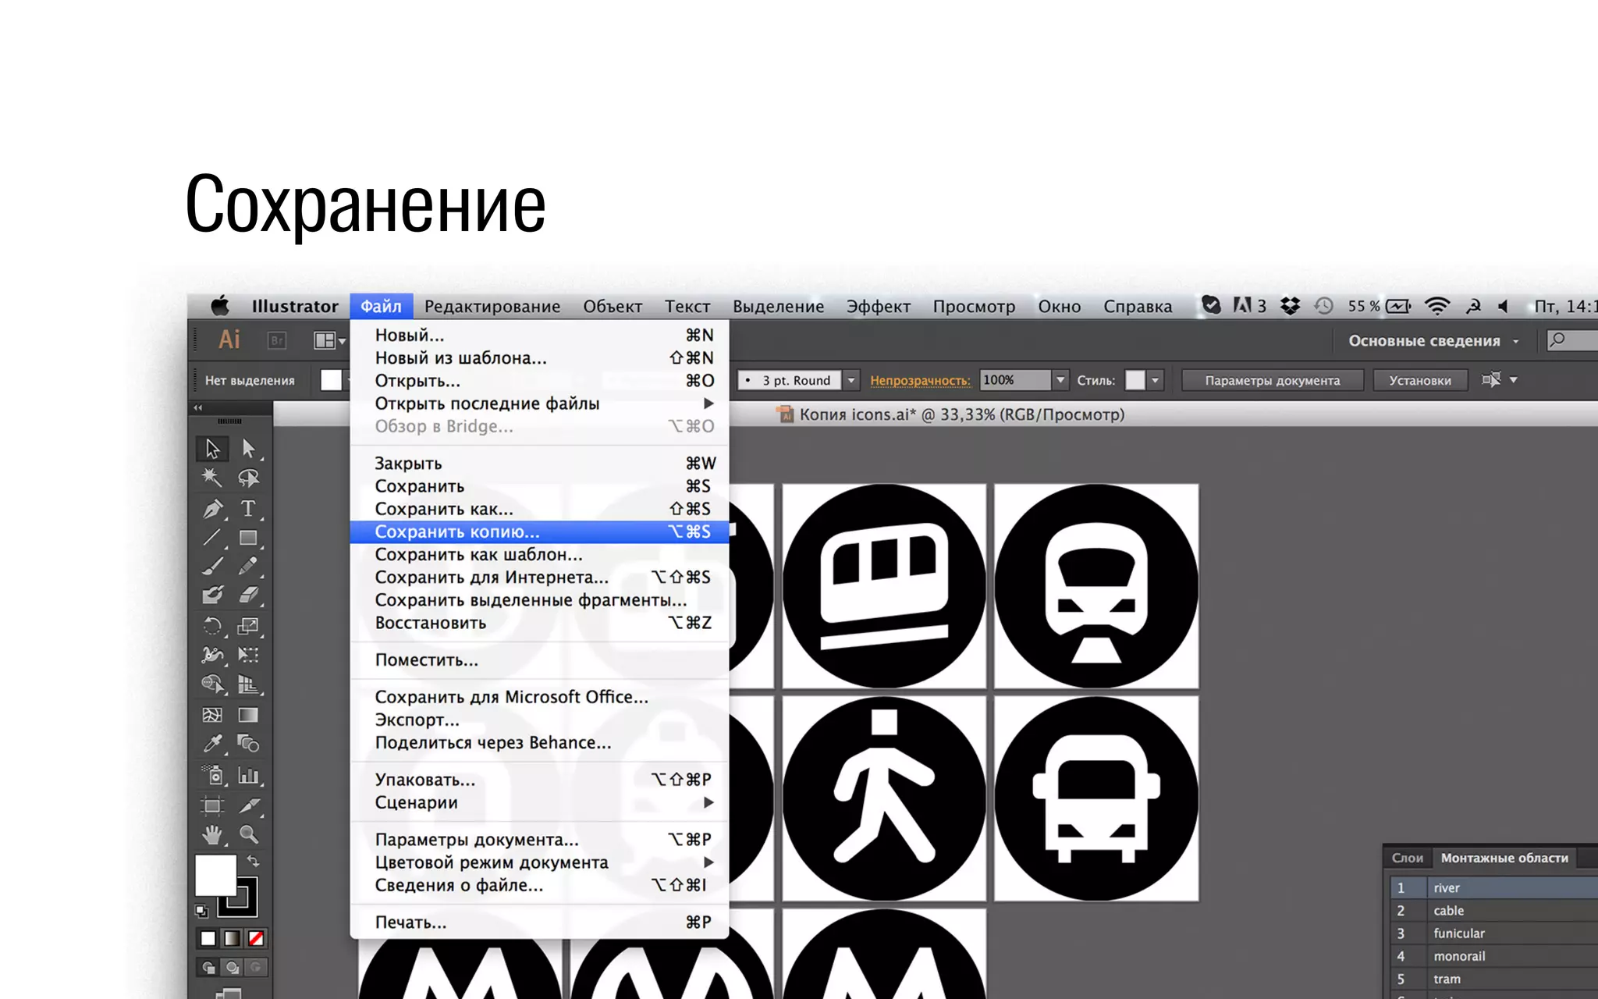Select the Lasso tool
The image size is (1598, 999).
[248, 478]
